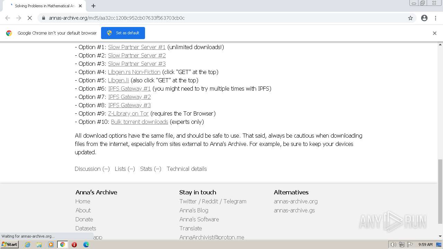Open footer About link
The height and width of the screenshot is (249, 443).
[83, 210]
